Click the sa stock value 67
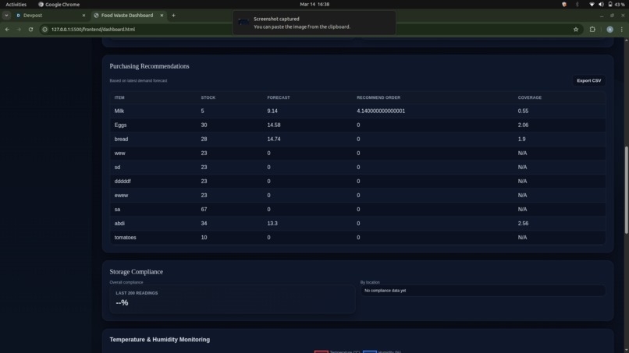The height and width of the screenshot is (353, 629). [204, 209]
